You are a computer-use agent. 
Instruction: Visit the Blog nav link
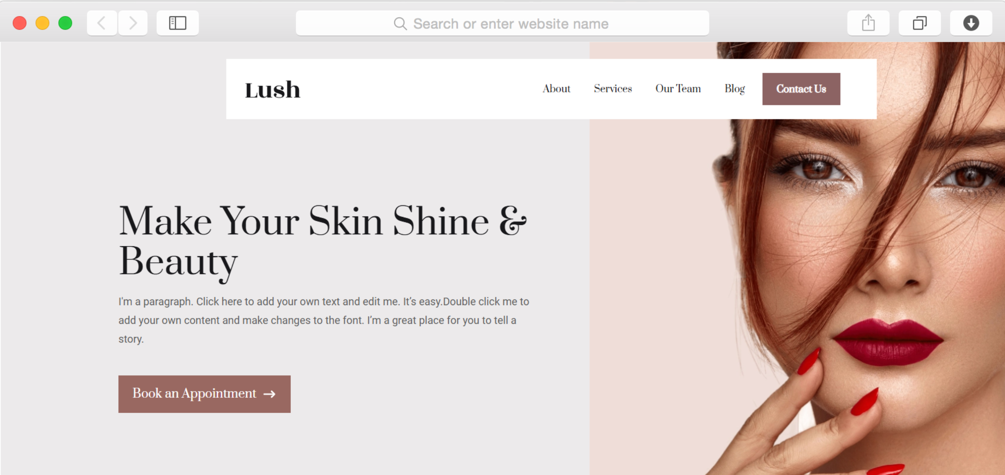coord(734,89)
